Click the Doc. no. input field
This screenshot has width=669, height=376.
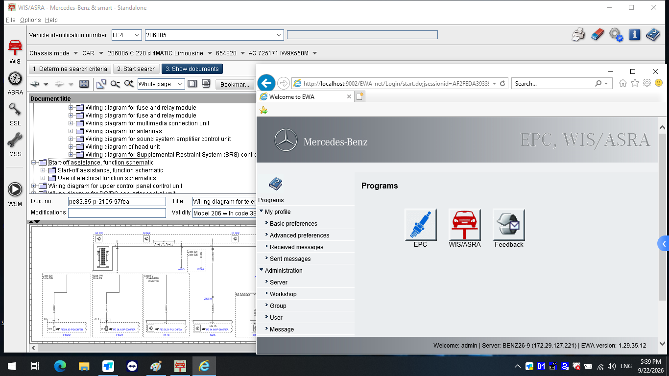tap(117, 201)
